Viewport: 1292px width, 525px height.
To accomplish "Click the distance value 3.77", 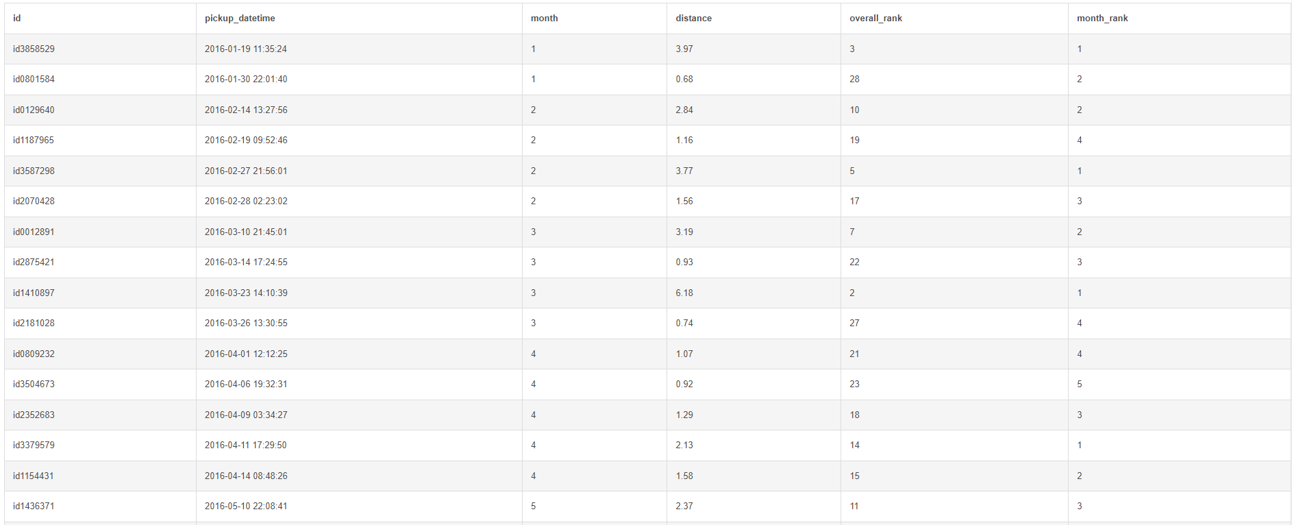I will coord(684,171).
